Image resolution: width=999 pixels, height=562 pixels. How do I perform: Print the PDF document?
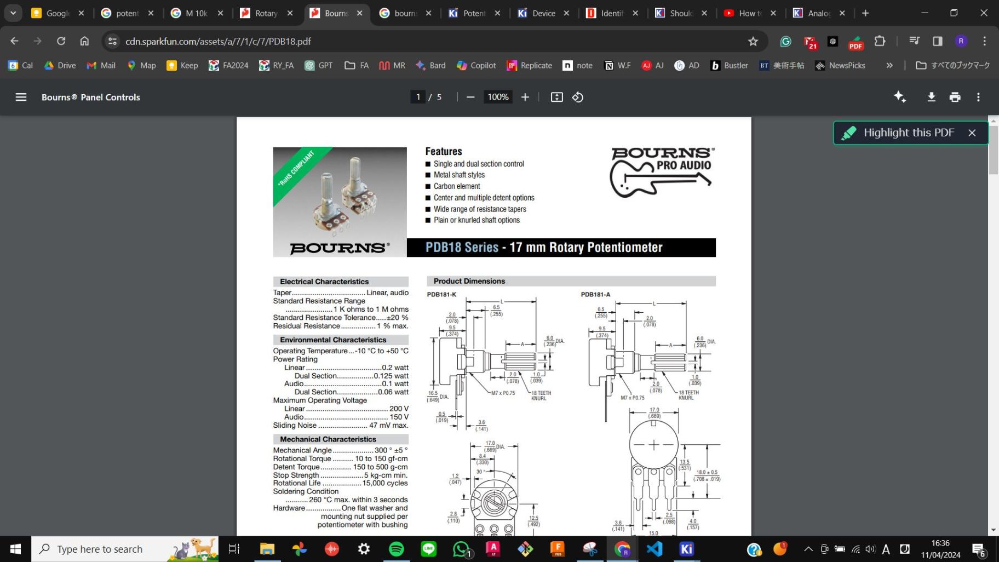[x=955, y=97]
